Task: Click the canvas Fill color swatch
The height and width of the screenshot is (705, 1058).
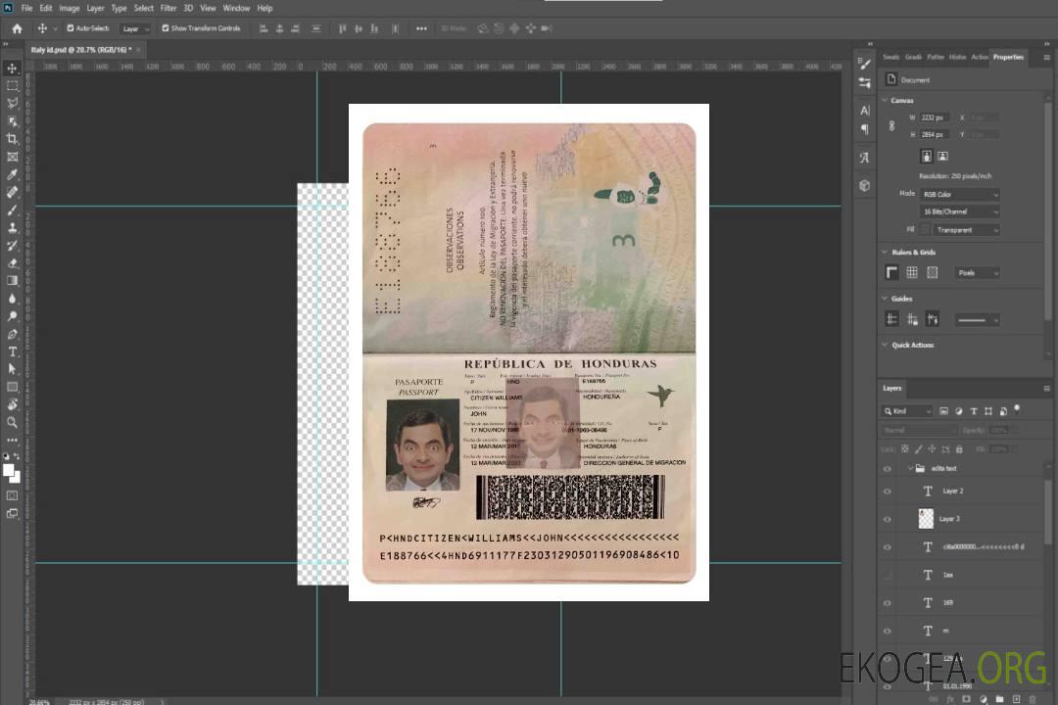Action: pos(925,230)
